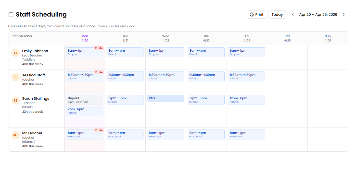357x186 pixels.
Task: Open Sarah Stallings' PTO entry on Wednesday
Action: 166,98
